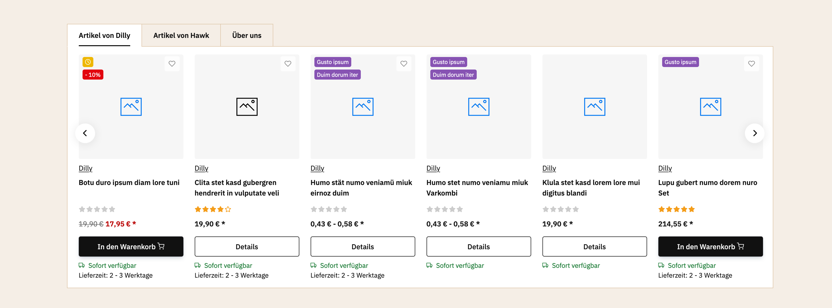This screenshot has height=308, width=832.
Task: Add Botu duro to Warenkorb
Action: (x=131, y=247)
